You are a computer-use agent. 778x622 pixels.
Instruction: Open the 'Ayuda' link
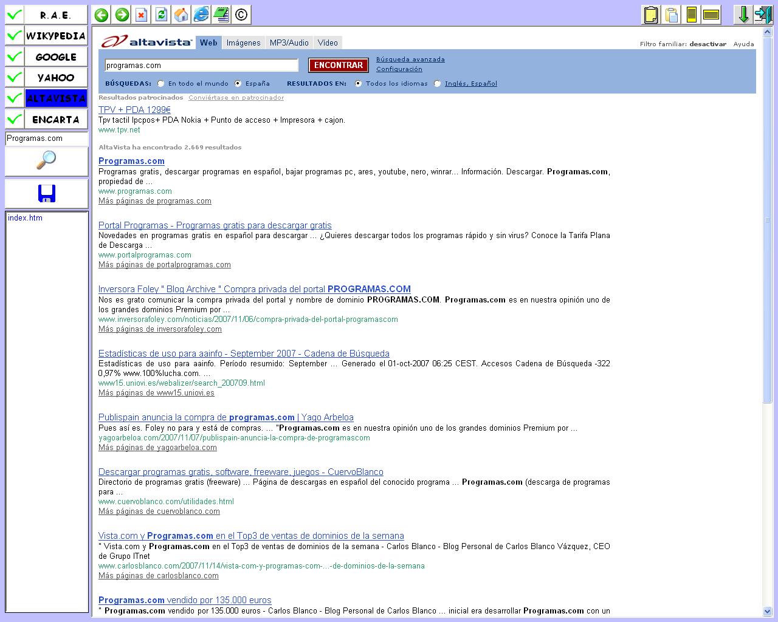(743, 44)
